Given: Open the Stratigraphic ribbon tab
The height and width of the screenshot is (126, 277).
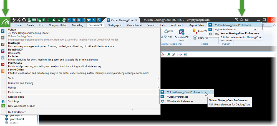Looking at the screenshot, I should coord(115,25).
